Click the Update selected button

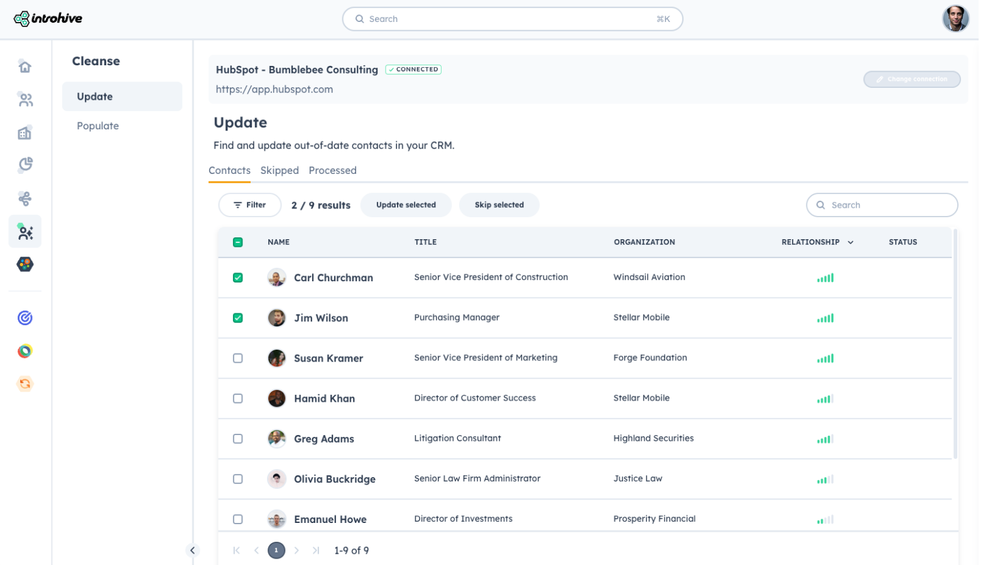pyautogui.click(x=406, y=205)
